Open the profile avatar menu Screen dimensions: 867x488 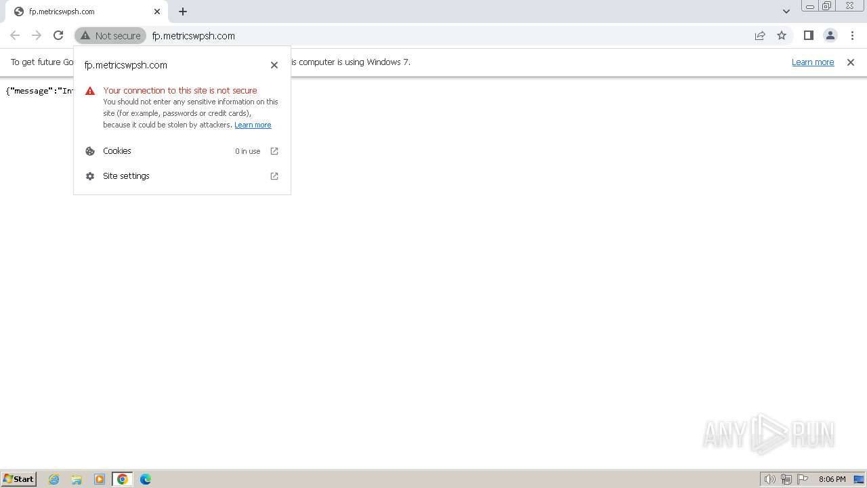point(830,35)
